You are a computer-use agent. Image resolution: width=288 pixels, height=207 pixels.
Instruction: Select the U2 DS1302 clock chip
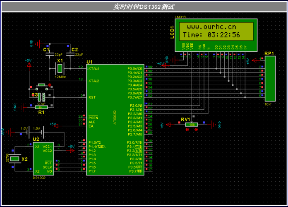43,159
